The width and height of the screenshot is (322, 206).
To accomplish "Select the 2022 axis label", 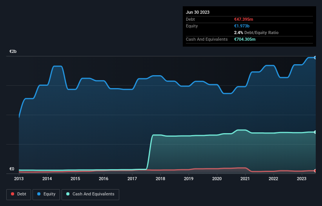I will (x=273, y=179).
